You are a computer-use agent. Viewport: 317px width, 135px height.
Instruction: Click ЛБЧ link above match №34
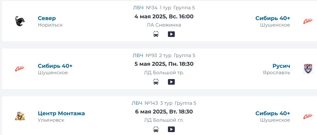pos(138,8)
